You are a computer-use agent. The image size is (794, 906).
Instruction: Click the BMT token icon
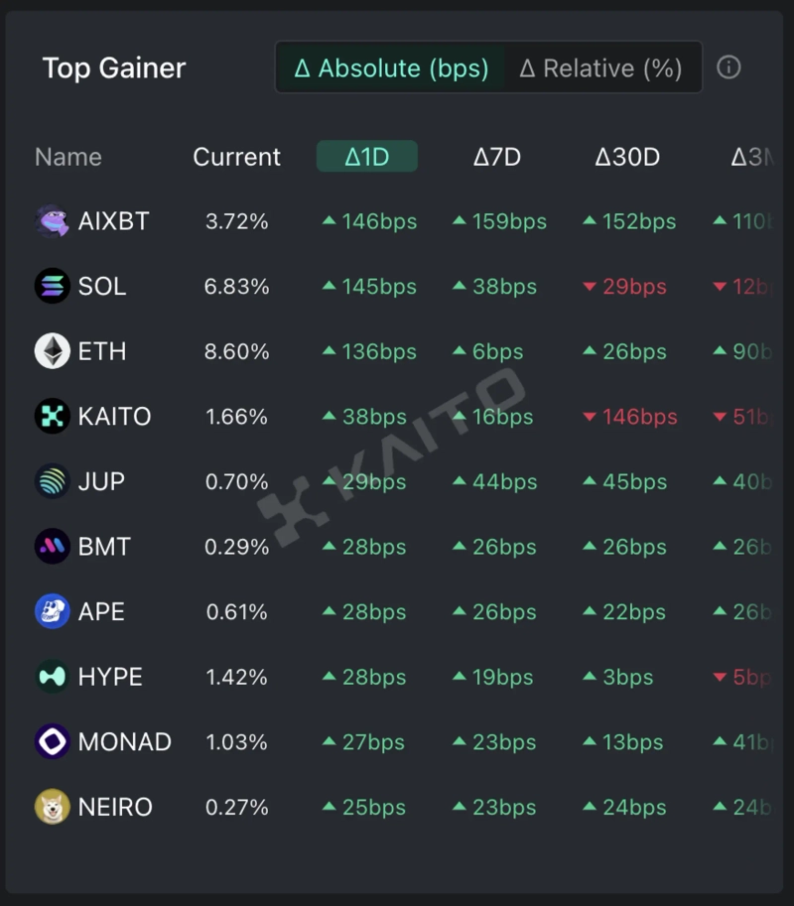pyautogui.click(x=53, y=547)
